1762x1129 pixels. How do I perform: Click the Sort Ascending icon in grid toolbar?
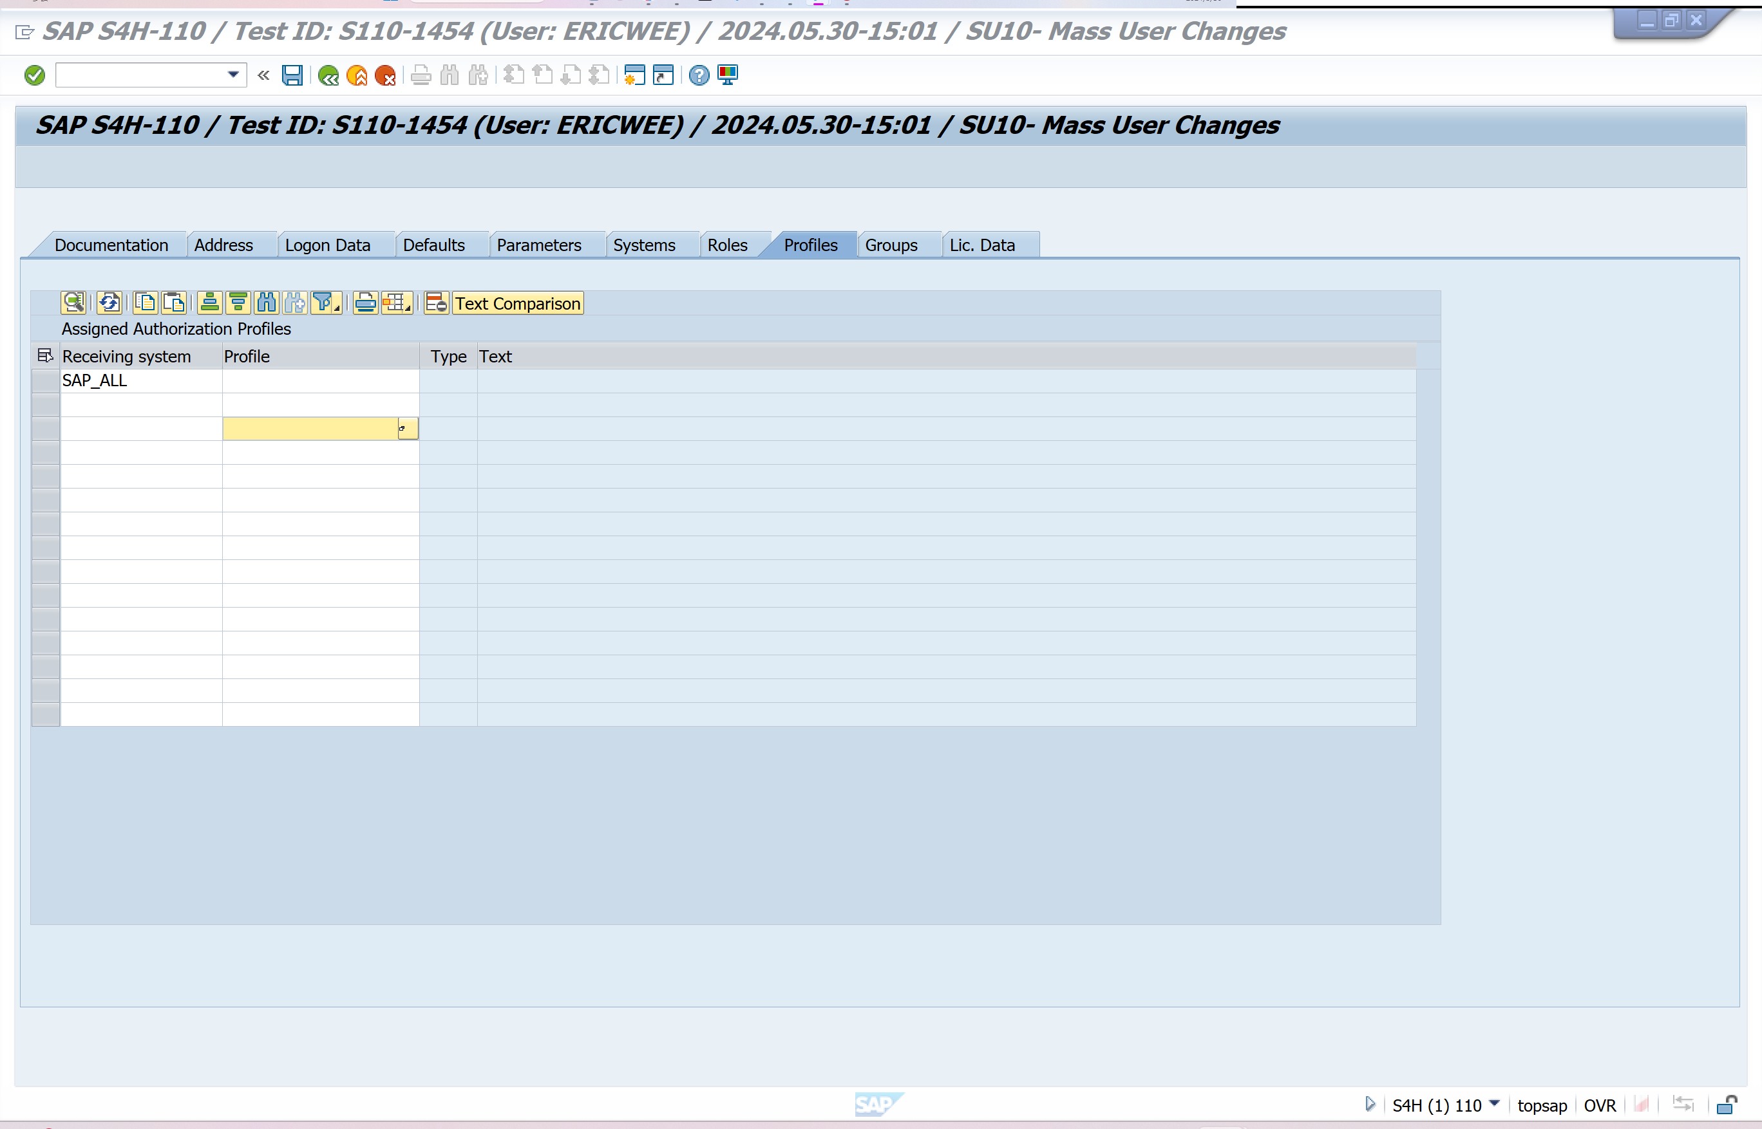(x=210, y=303)
